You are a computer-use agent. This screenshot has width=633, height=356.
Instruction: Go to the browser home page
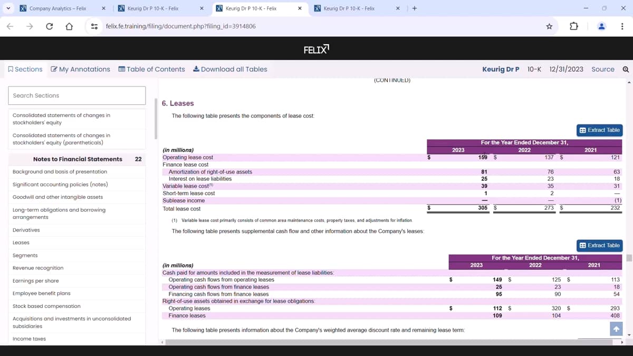tap(69, 26)
